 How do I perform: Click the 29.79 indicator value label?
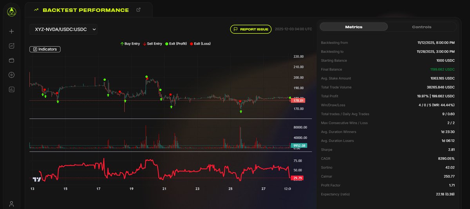coord(298,178)
